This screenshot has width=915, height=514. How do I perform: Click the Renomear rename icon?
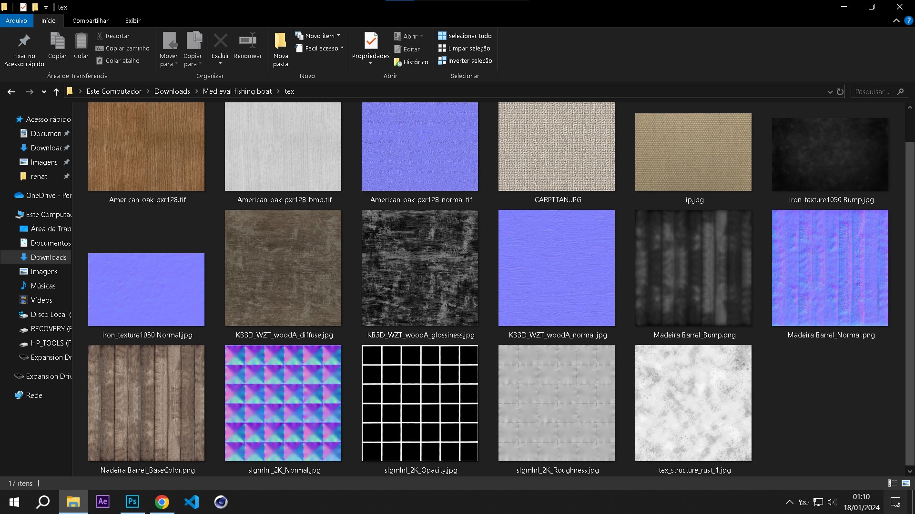tap(247, 41)
